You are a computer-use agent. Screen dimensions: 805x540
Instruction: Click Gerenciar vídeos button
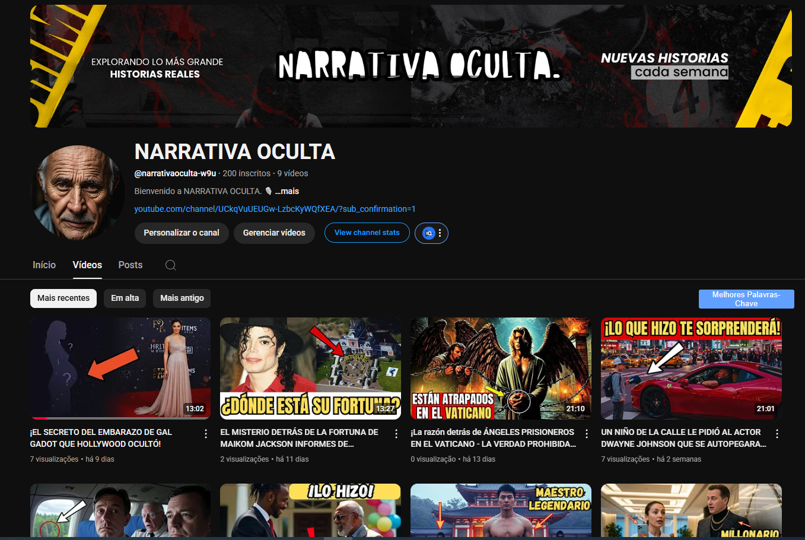[x=274, y=233]
